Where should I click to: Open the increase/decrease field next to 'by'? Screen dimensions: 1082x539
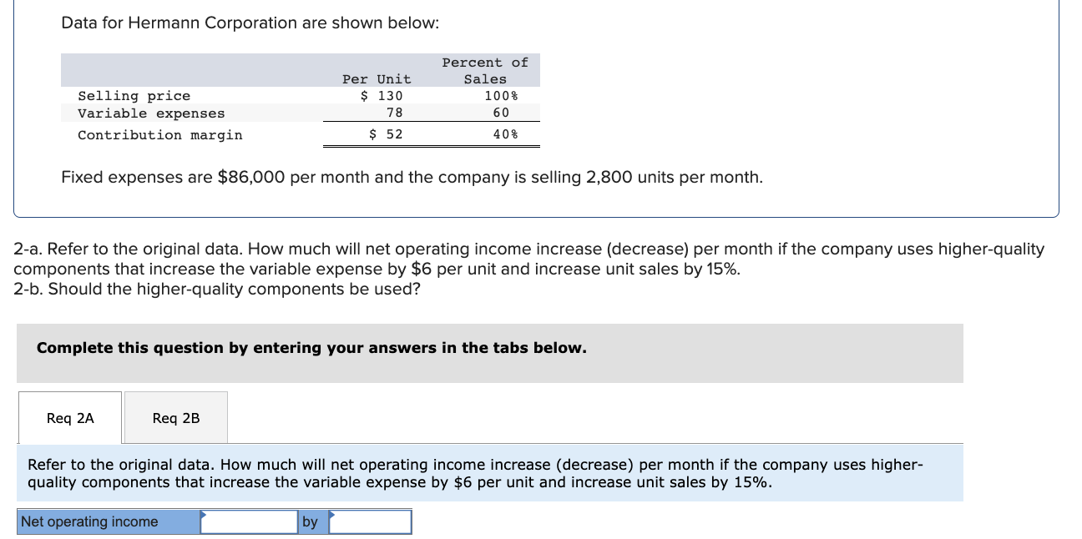tap(372, 521)
